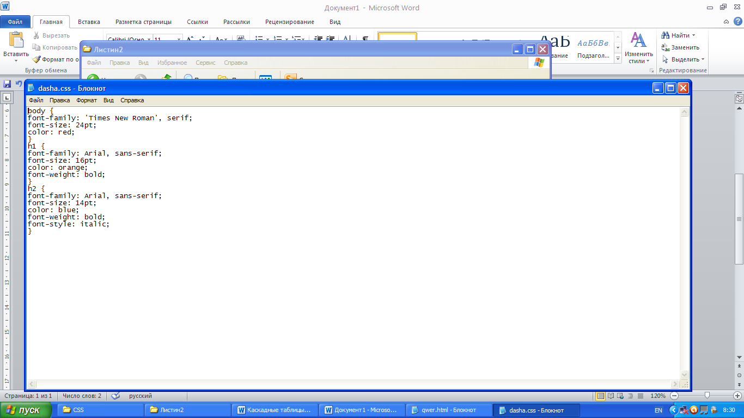The height and width of the screenshot is (418, 744).
Task: Open the Вид tab in the Word ribbon
Action: coord(335,22)
